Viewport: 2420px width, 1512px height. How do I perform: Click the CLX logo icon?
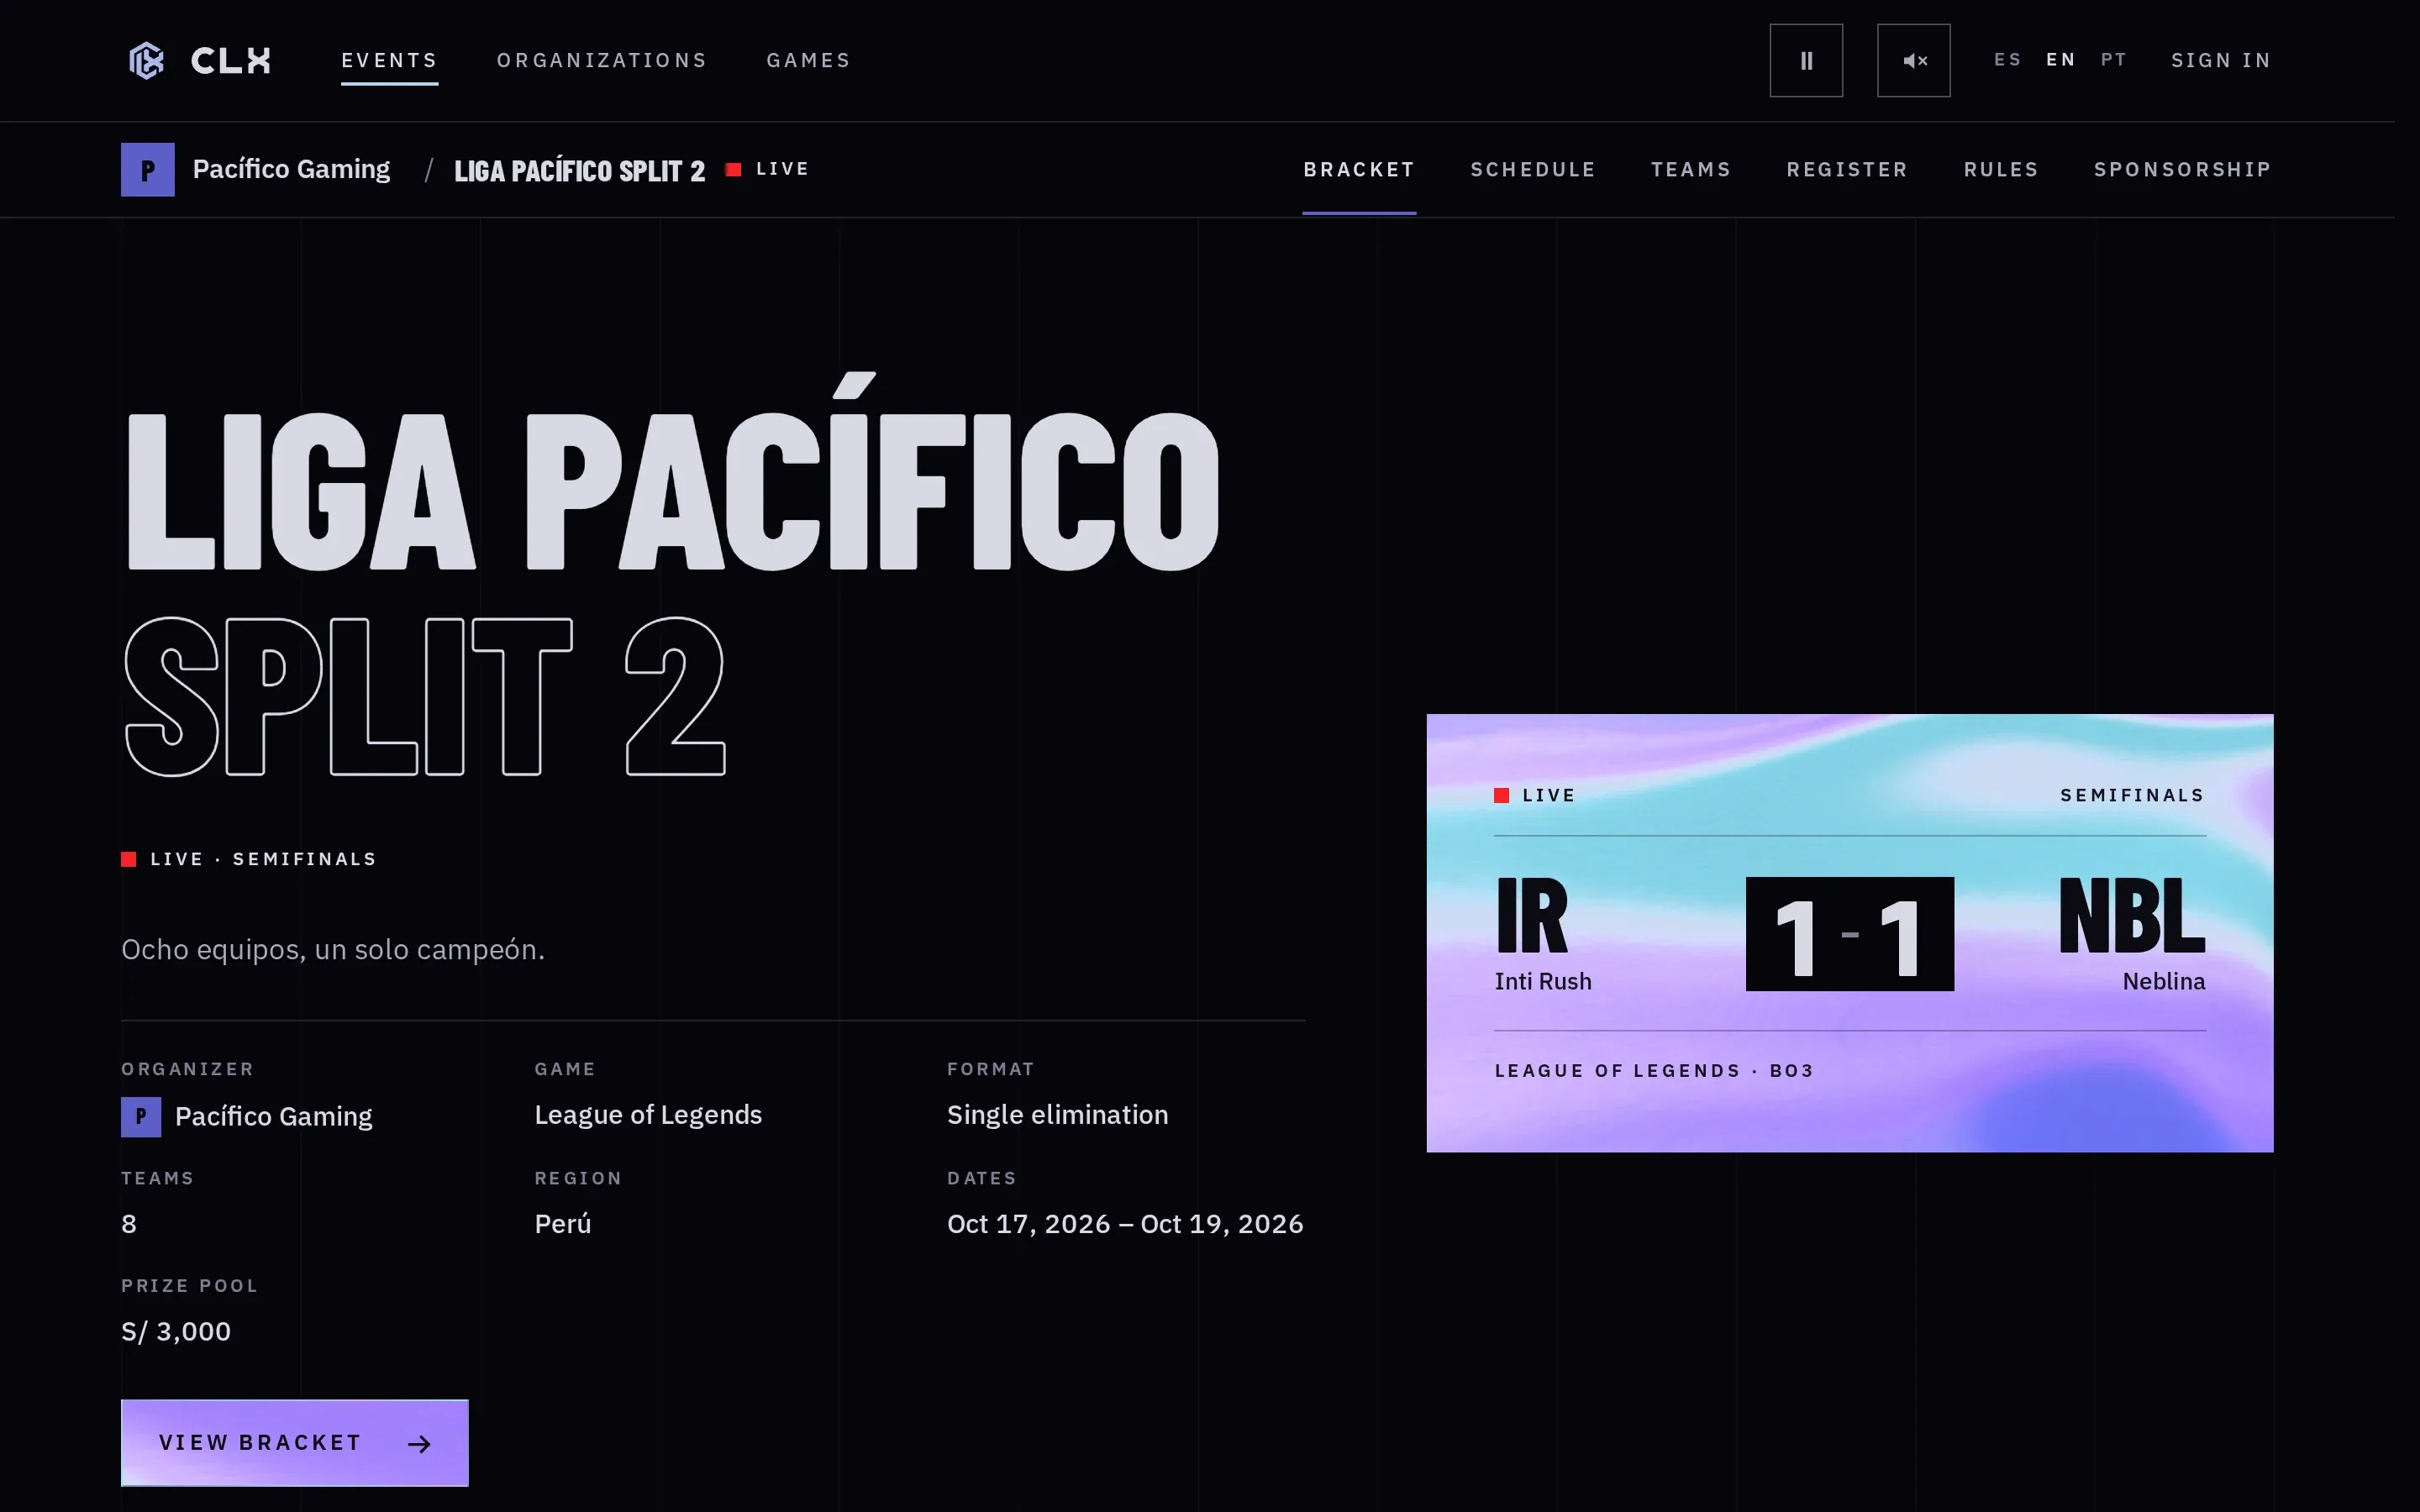point(146,60)
